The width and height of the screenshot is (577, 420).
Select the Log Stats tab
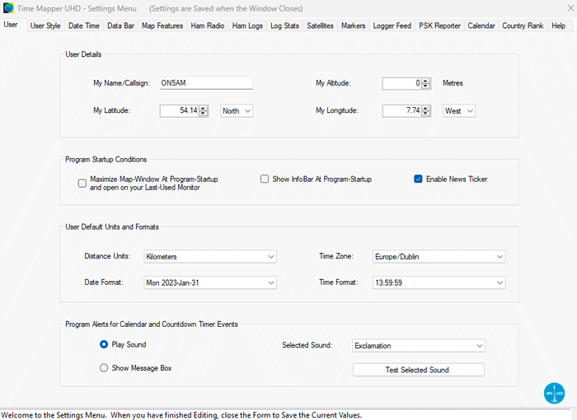point(285,26)
